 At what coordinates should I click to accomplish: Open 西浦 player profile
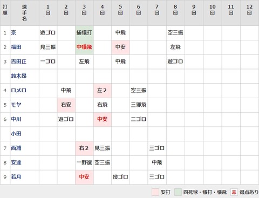[x=16, y=148]
